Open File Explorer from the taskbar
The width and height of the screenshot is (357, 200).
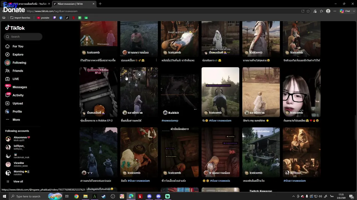(85, 196)
